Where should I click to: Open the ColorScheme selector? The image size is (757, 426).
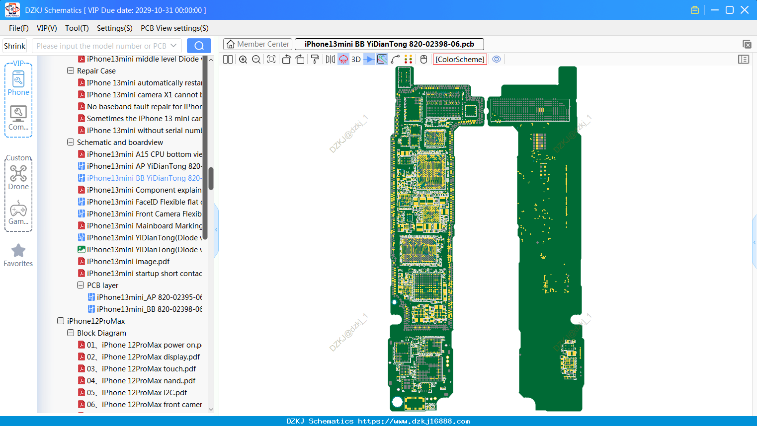[x=460, y=59]
